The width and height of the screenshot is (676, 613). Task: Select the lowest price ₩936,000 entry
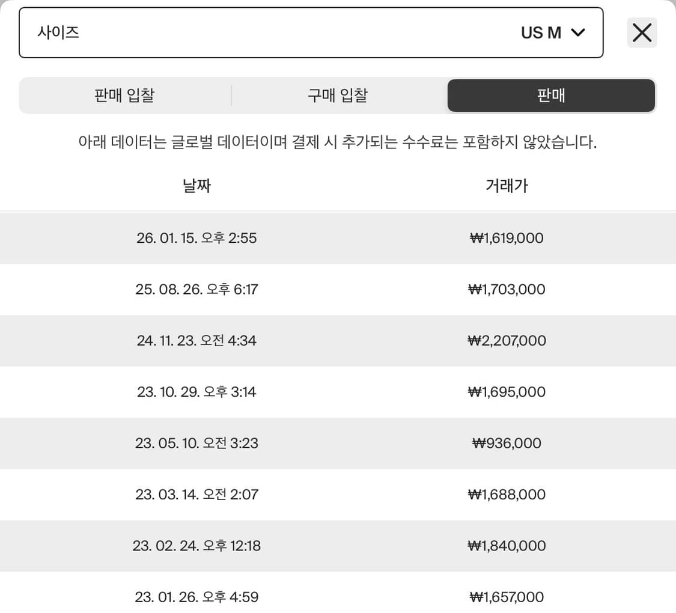(505, 444)
